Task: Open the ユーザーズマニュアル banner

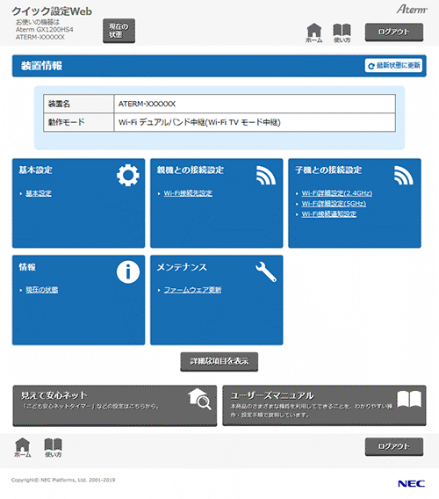Action: click(x=324, y=406)
